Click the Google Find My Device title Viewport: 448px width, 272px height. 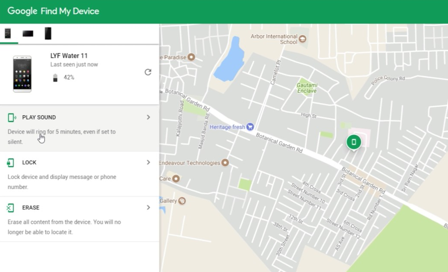53,11
